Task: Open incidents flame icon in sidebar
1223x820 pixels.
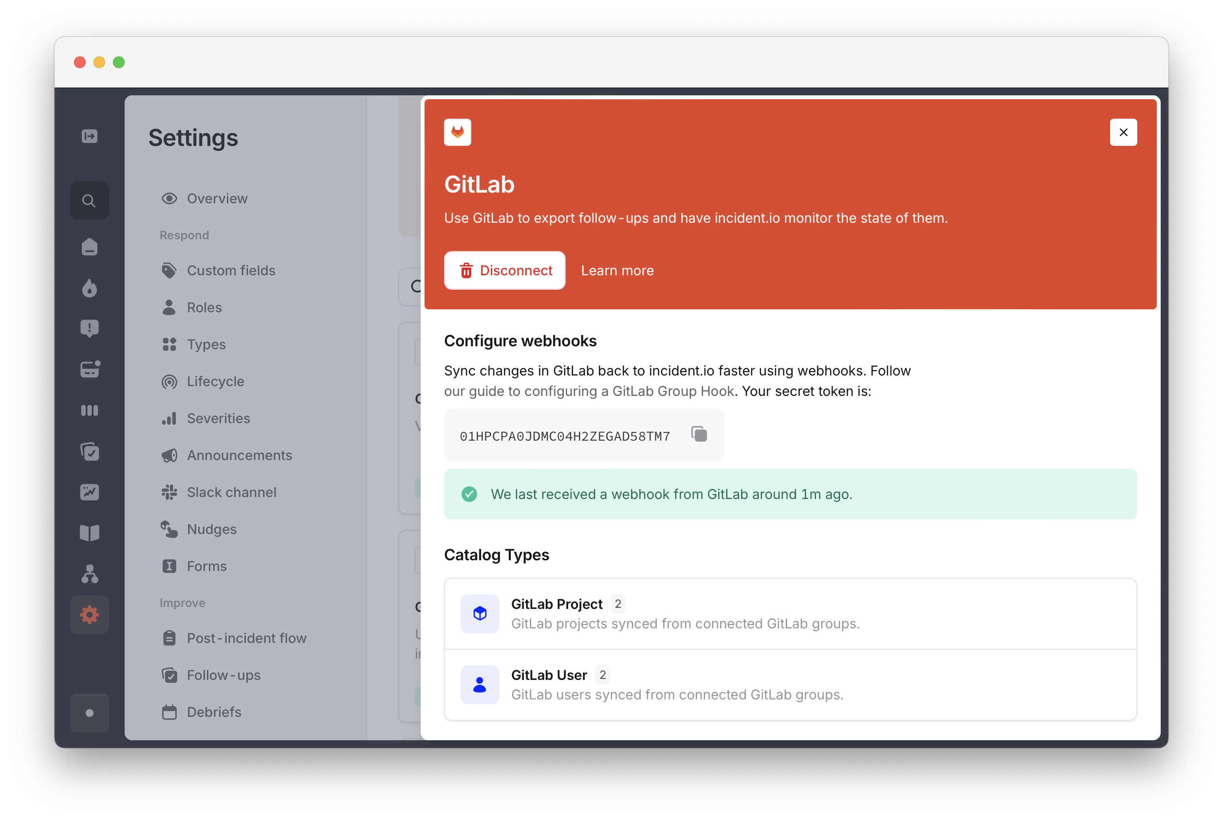Action: pos(89,287)
